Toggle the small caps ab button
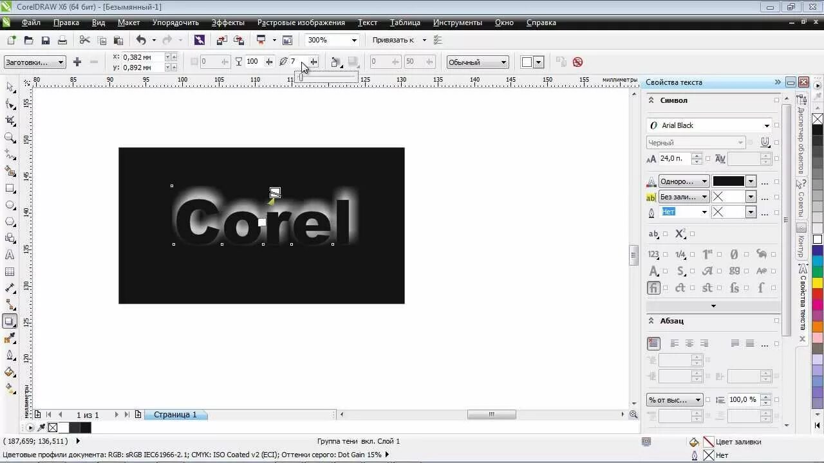Screen dimensions: 824x463 pos(654,234)
